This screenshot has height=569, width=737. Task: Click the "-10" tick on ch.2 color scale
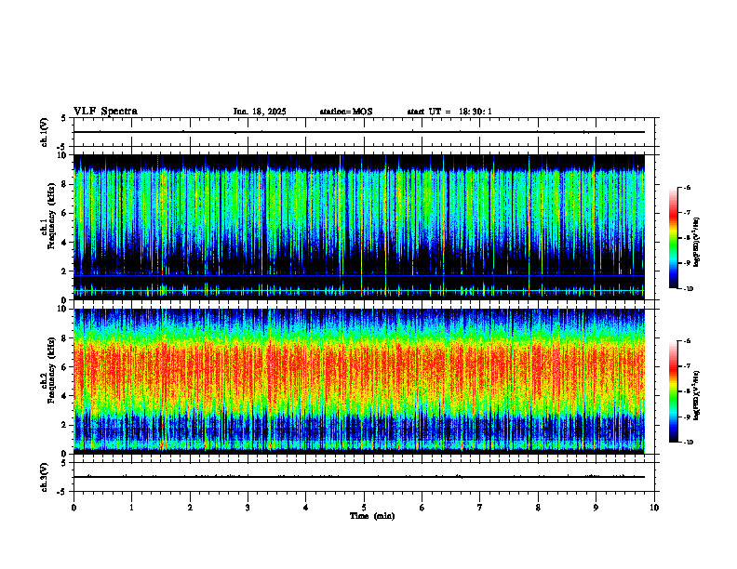pos(688,443)
